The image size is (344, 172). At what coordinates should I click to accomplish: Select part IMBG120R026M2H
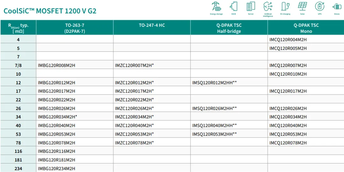pyautogui.click(x=57, y=108)
